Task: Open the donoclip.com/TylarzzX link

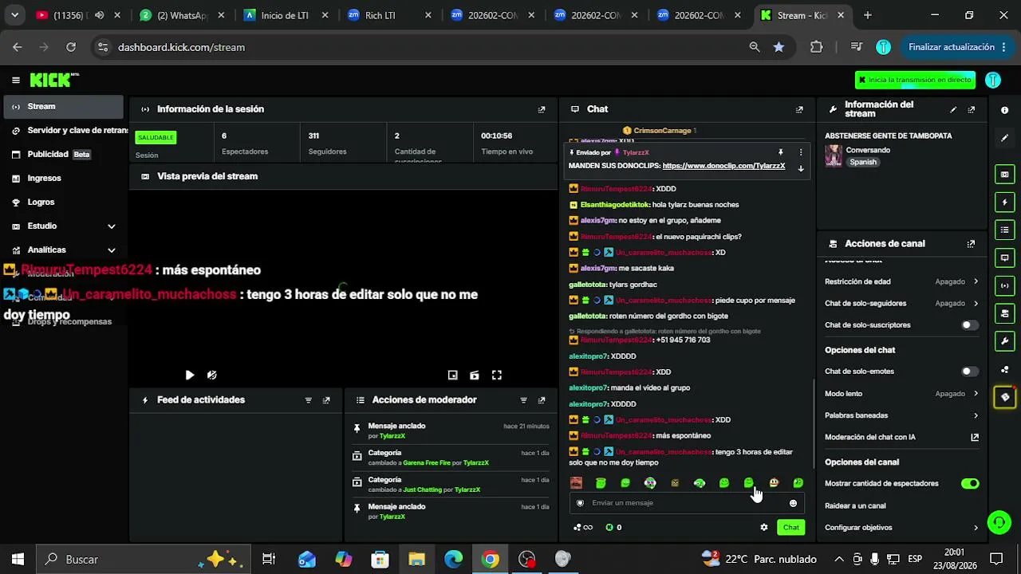Action: (723, 166)
